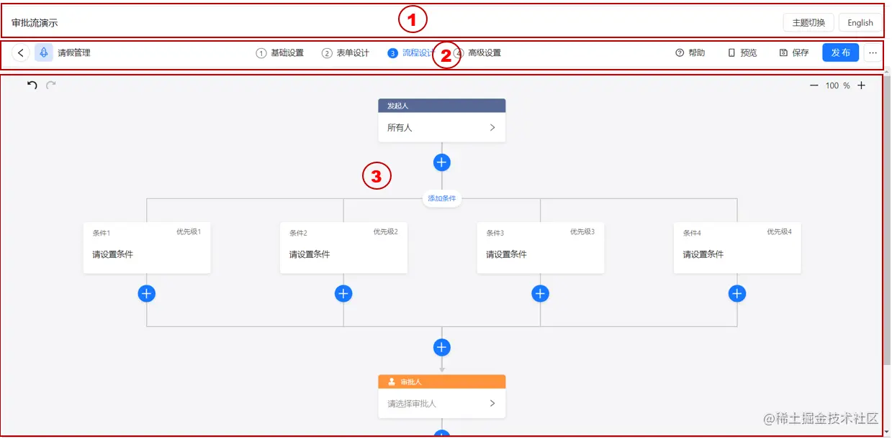This screenshot has height=439, width=892.
Task: Click the 主题切换 button
Action: coord(808,22)
